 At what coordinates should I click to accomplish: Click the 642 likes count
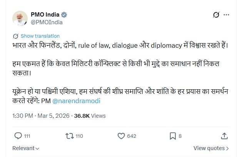pyautogui.click(x=132, y=135)
